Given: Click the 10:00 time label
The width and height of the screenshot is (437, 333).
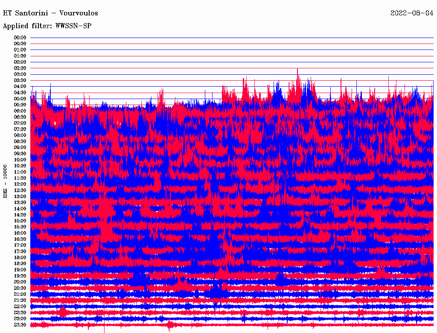Looking at the screenshot, I should click(x=20, y=160).
